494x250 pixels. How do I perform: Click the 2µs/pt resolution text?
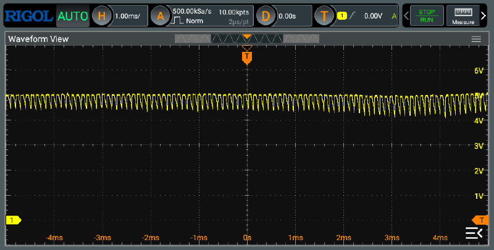pyautogui.click(x=238, y=22)
